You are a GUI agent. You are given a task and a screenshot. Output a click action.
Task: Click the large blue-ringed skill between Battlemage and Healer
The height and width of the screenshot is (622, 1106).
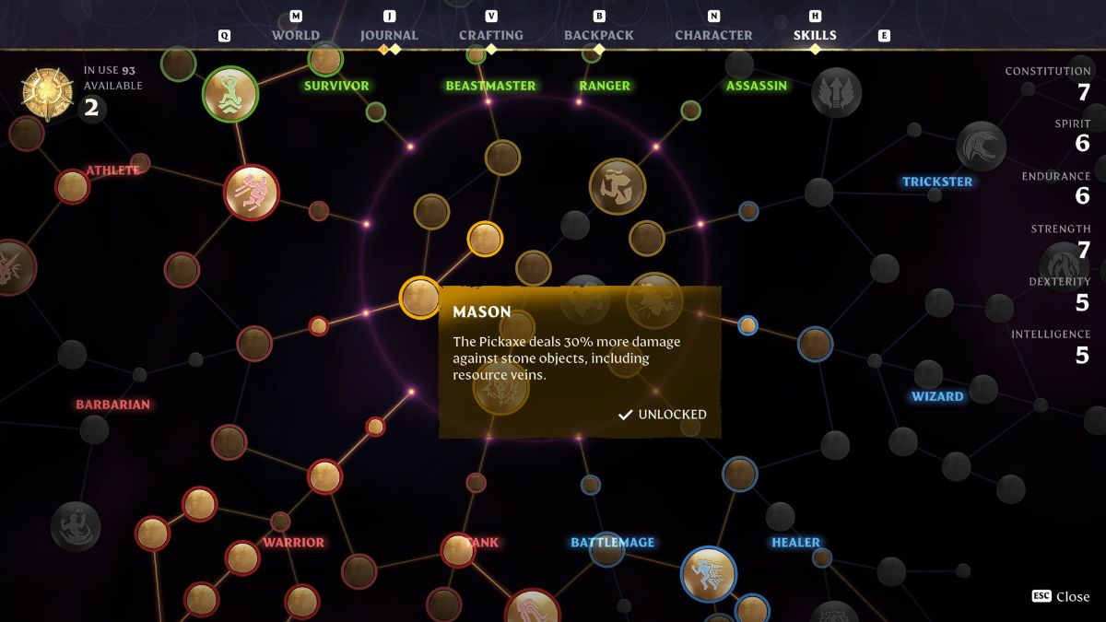[x=708, y=573]
